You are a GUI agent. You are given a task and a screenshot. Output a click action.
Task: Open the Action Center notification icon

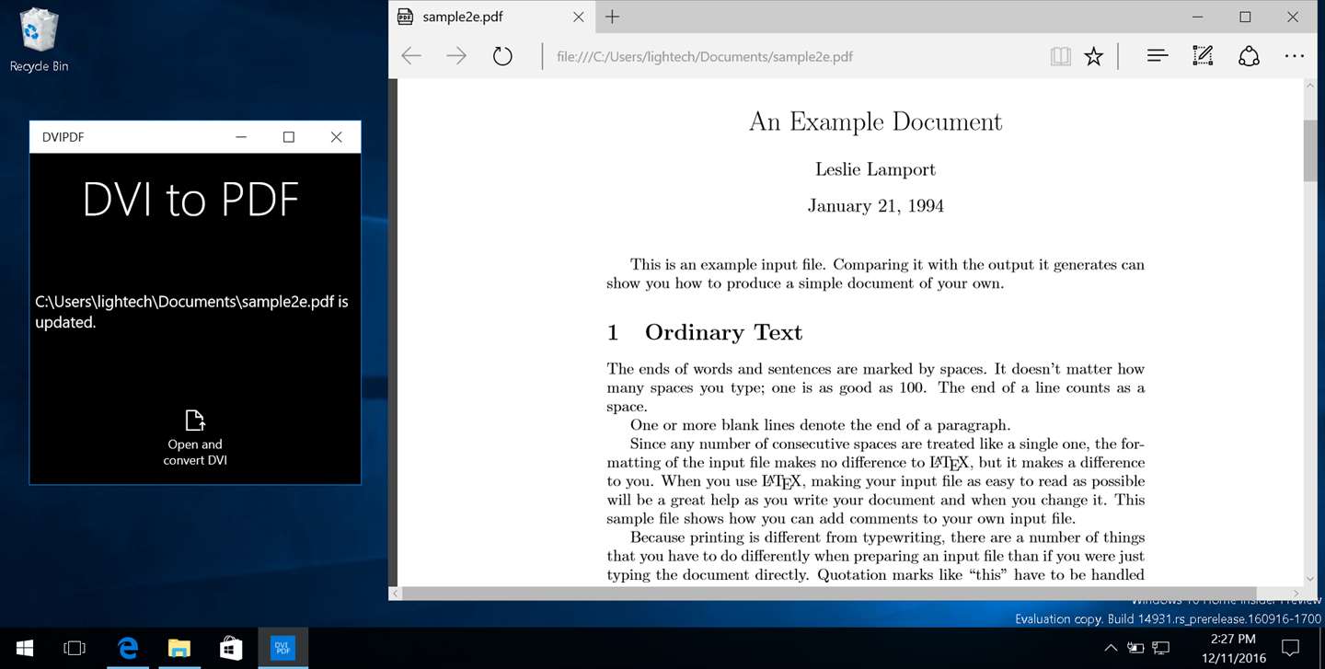tap(1290, 648)
